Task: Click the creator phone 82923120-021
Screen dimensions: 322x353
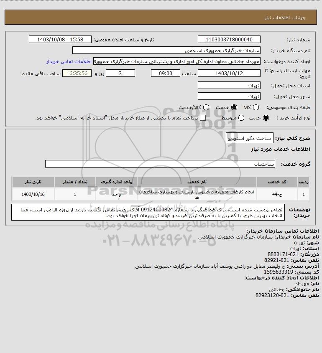Action: pyautogui.click(x=272, y=295)
